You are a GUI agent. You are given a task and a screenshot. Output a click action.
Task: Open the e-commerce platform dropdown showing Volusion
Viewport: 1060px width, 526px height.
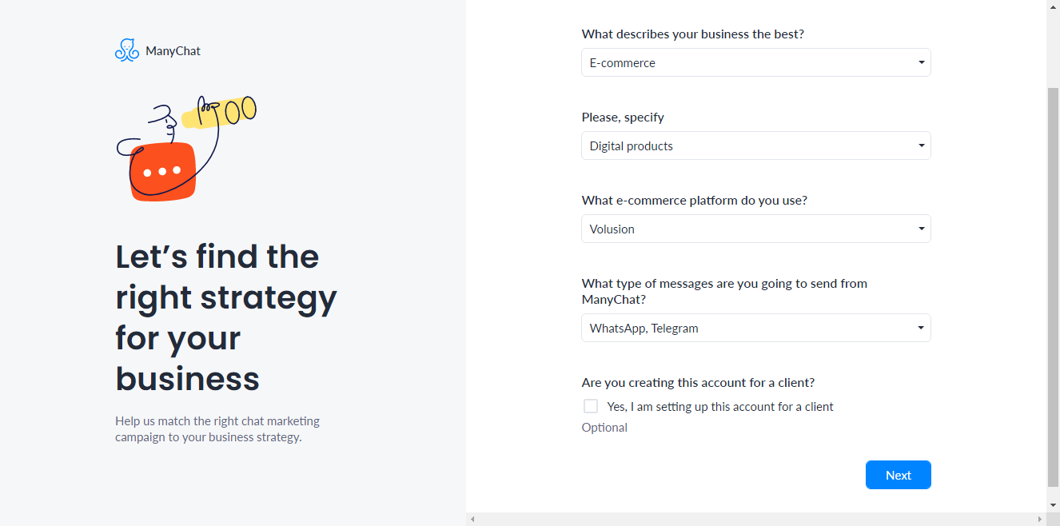coord(756,229)
